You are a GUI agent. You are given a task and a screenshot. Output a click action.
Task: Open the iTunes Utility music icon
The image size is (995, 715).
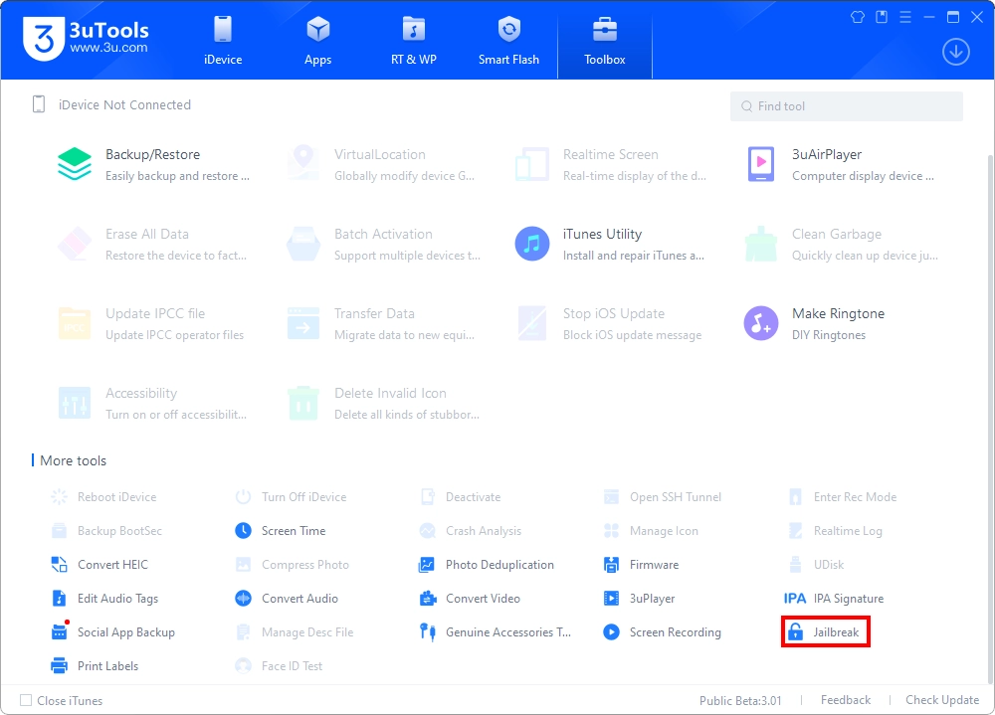tap(531, 244)
